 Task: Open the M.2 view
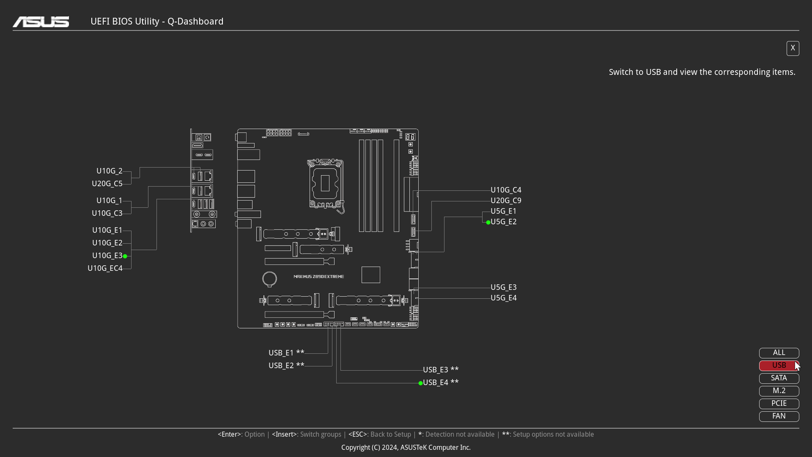click(x=779, y=391)
